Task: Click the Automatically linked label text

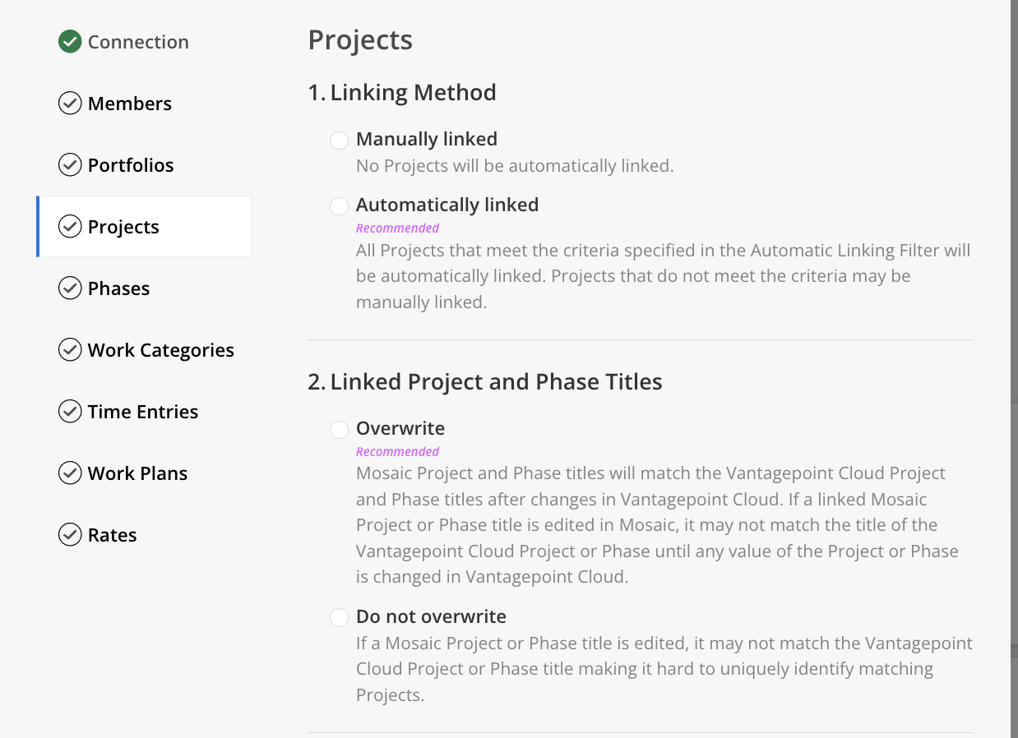Action: point(447,205)
